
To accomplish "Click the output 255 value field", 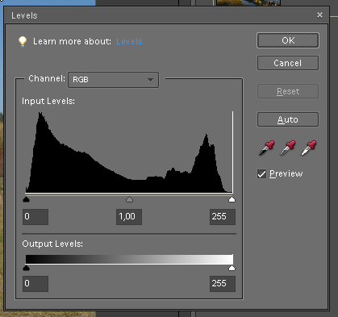I will coord(223,284).
